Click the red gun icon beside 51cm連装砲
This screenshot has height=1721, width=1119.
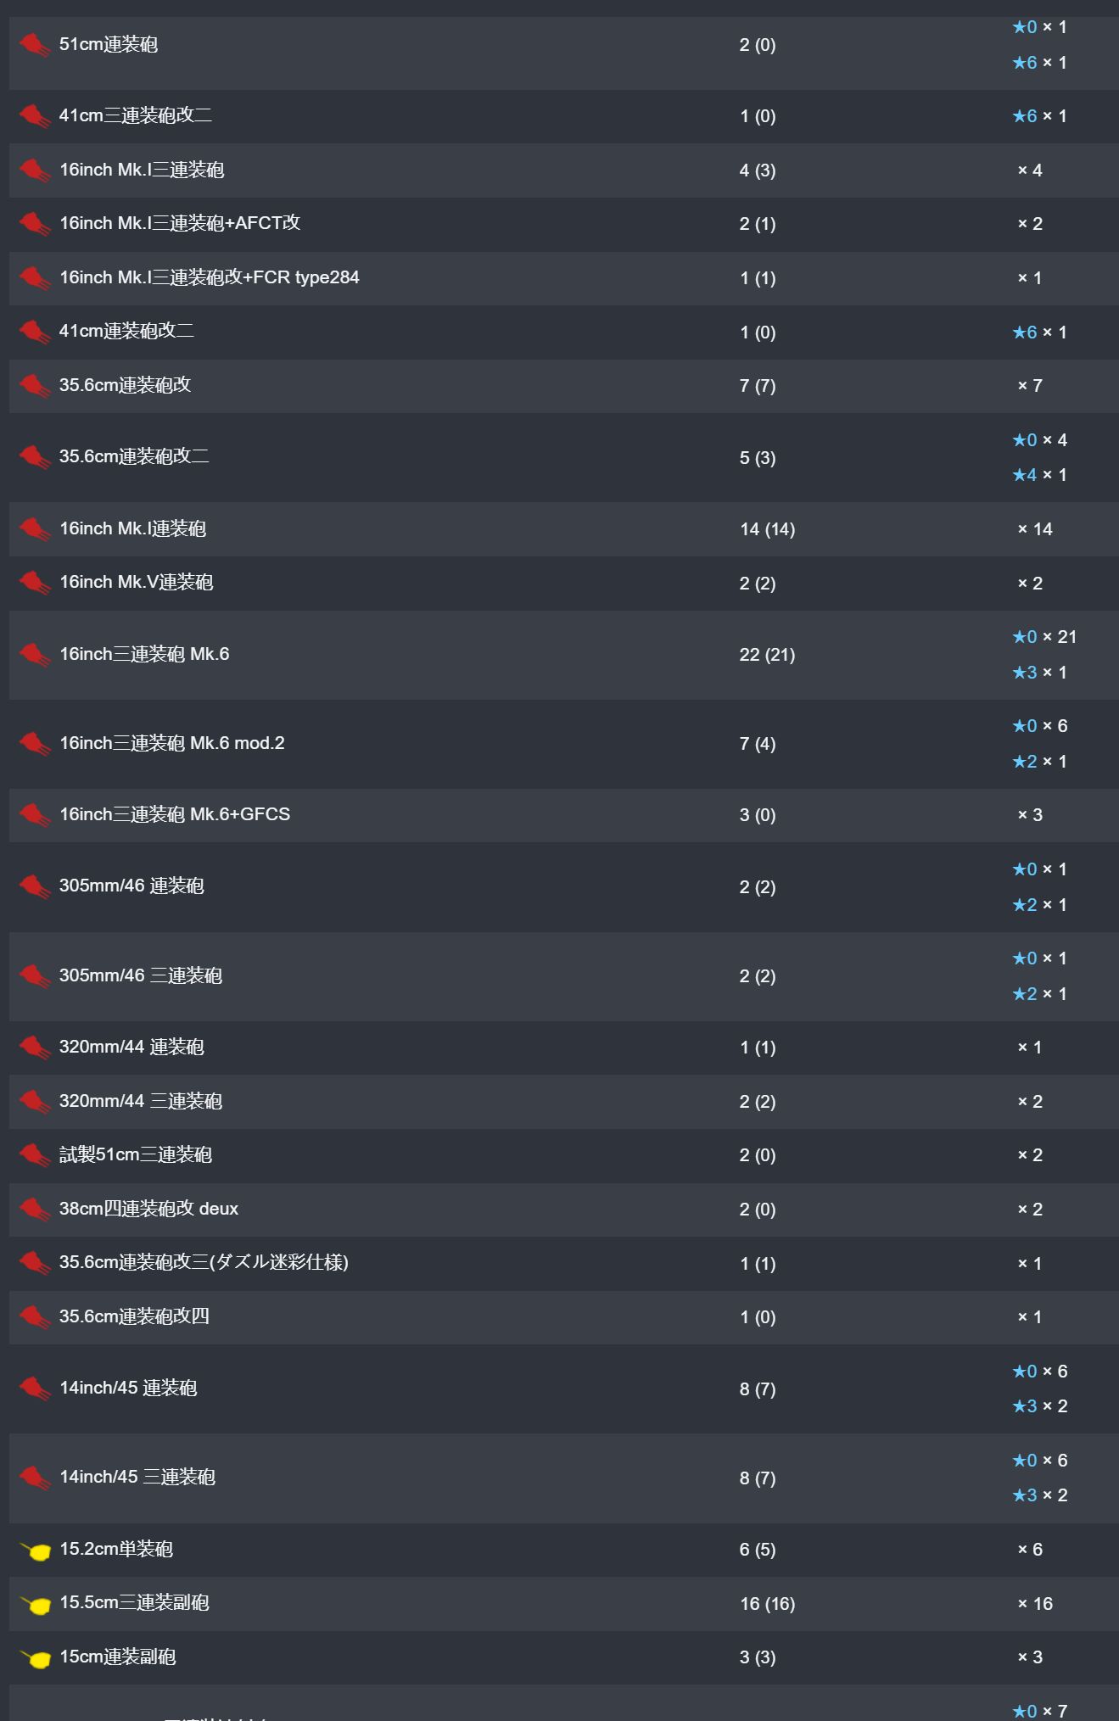coord(35,44)
